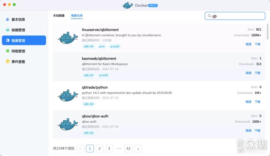The image size is (270, 156).
Task: Click the x86-64 tag under qbtrade/python
Action: [88, 104]
